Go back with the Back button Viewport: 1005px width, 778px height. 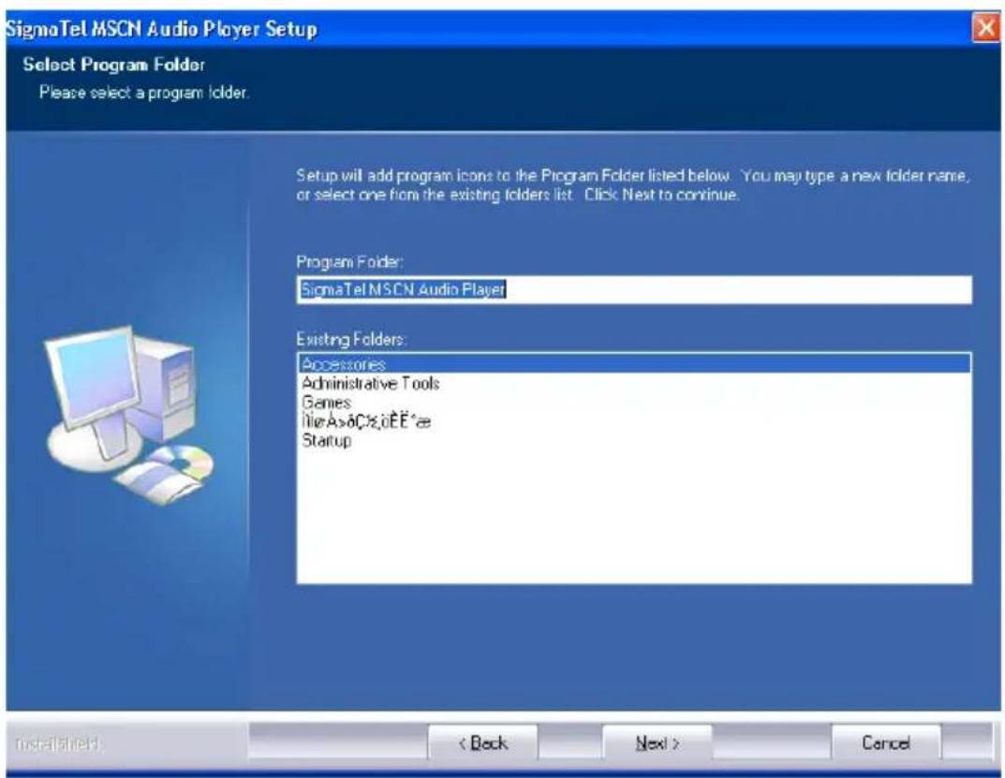coord(482,742)
